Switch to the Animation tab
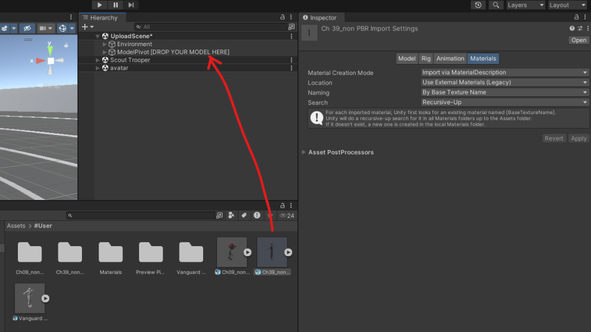This screenshot has width=591, height=332. point(450,58)
